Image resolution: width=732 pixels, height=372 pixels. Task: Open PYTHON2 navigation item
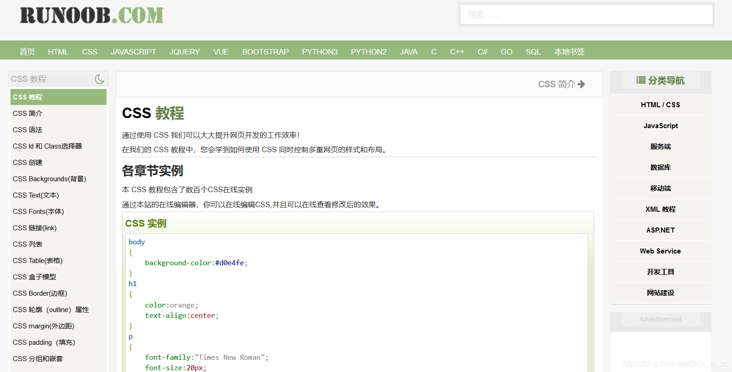(x=369, y=52)
